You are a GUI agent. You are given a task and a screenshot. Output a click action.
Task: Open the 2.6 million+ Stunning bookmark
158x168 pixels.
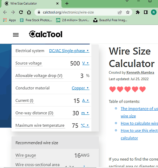pos(73,20)
